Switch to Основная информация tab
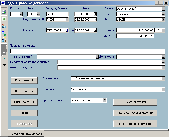This screenshot has width=169, height=137. coord(26,133)
